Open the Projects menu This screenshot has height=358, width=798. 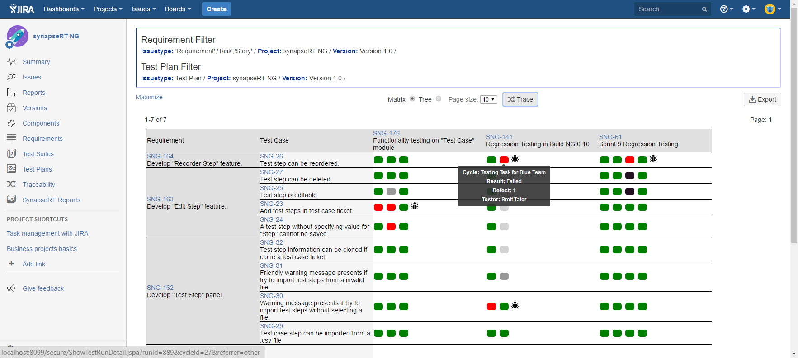point(108,9)
